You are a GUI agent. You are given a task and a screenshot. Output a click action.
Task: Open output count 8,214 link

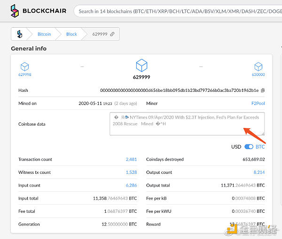[x=259, y=172]
